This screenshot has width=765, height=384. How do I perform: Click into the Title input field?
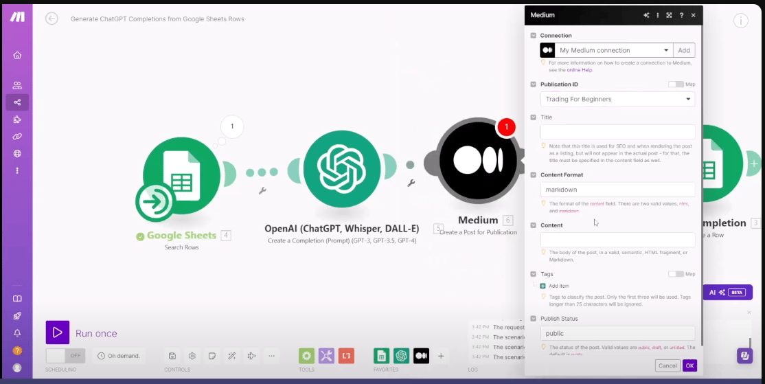click(617, 132)
